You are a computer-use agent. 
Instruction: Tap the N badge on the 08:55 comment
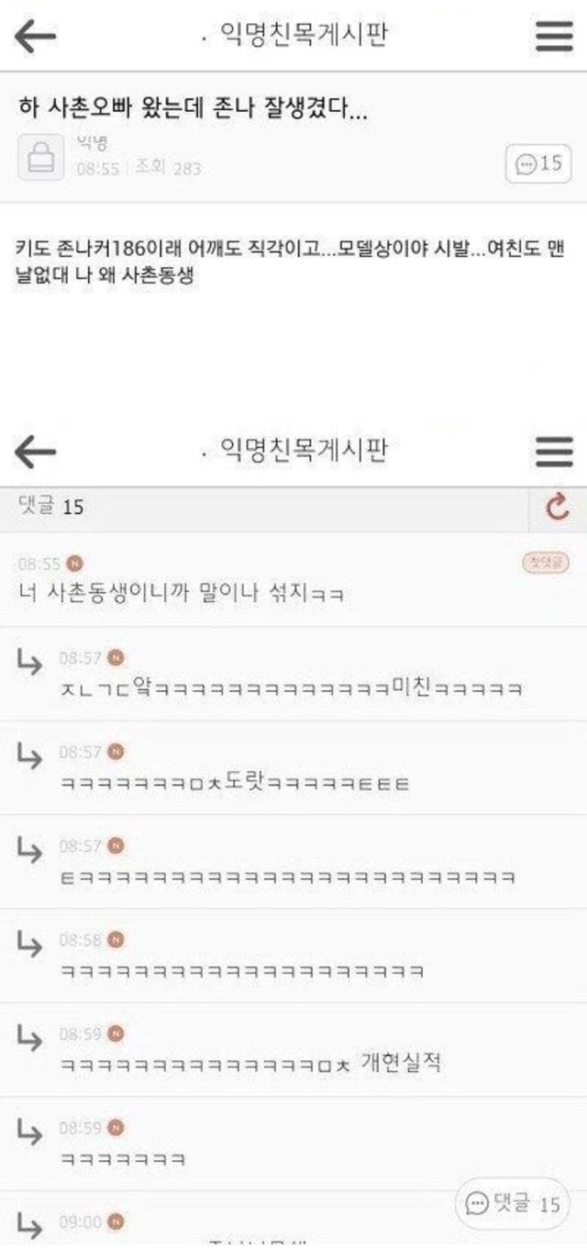pyautogui.click(x=75, y=564)
